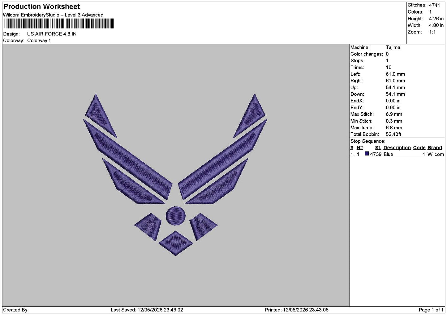Select the Height value 4.26 in
This screenshot has width=447, height=315.
[436, 19]
